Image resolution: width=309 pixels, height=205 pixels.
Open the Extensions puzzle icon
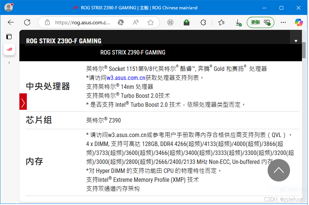coord(203,22)
